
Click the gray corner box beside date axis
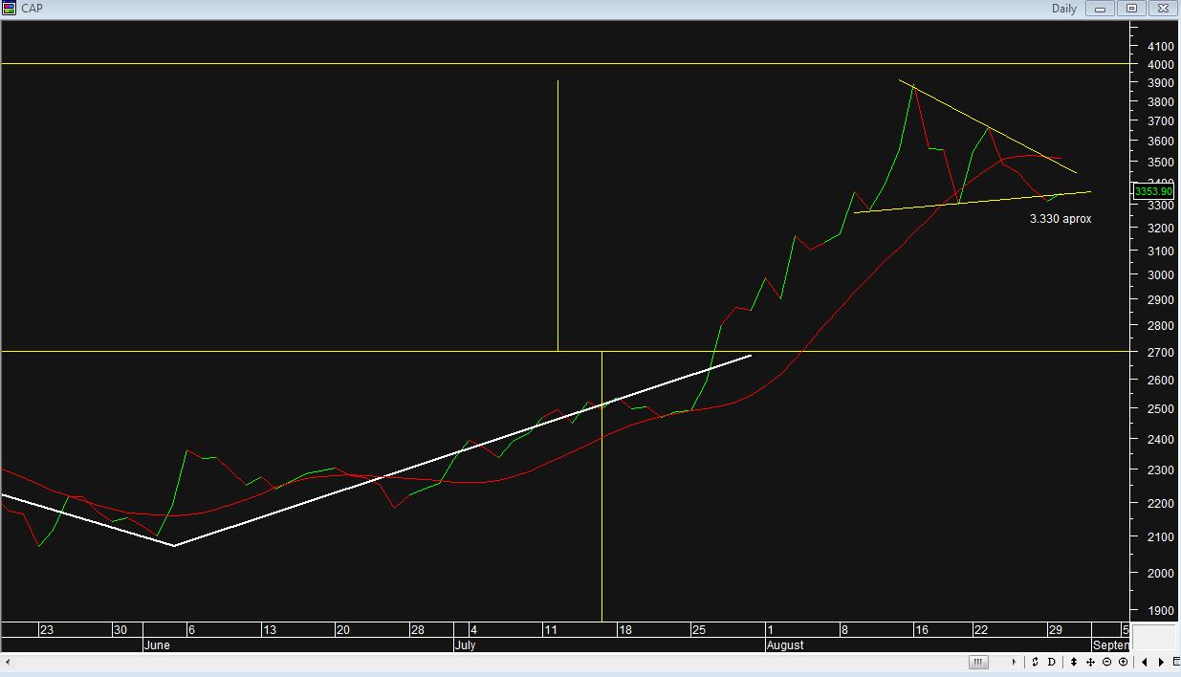point(1155,637)
